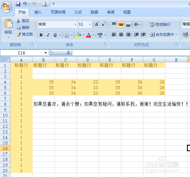190x177 pixels.
Task: Expand the Paste options arrow
Action: tap(8, 37)
